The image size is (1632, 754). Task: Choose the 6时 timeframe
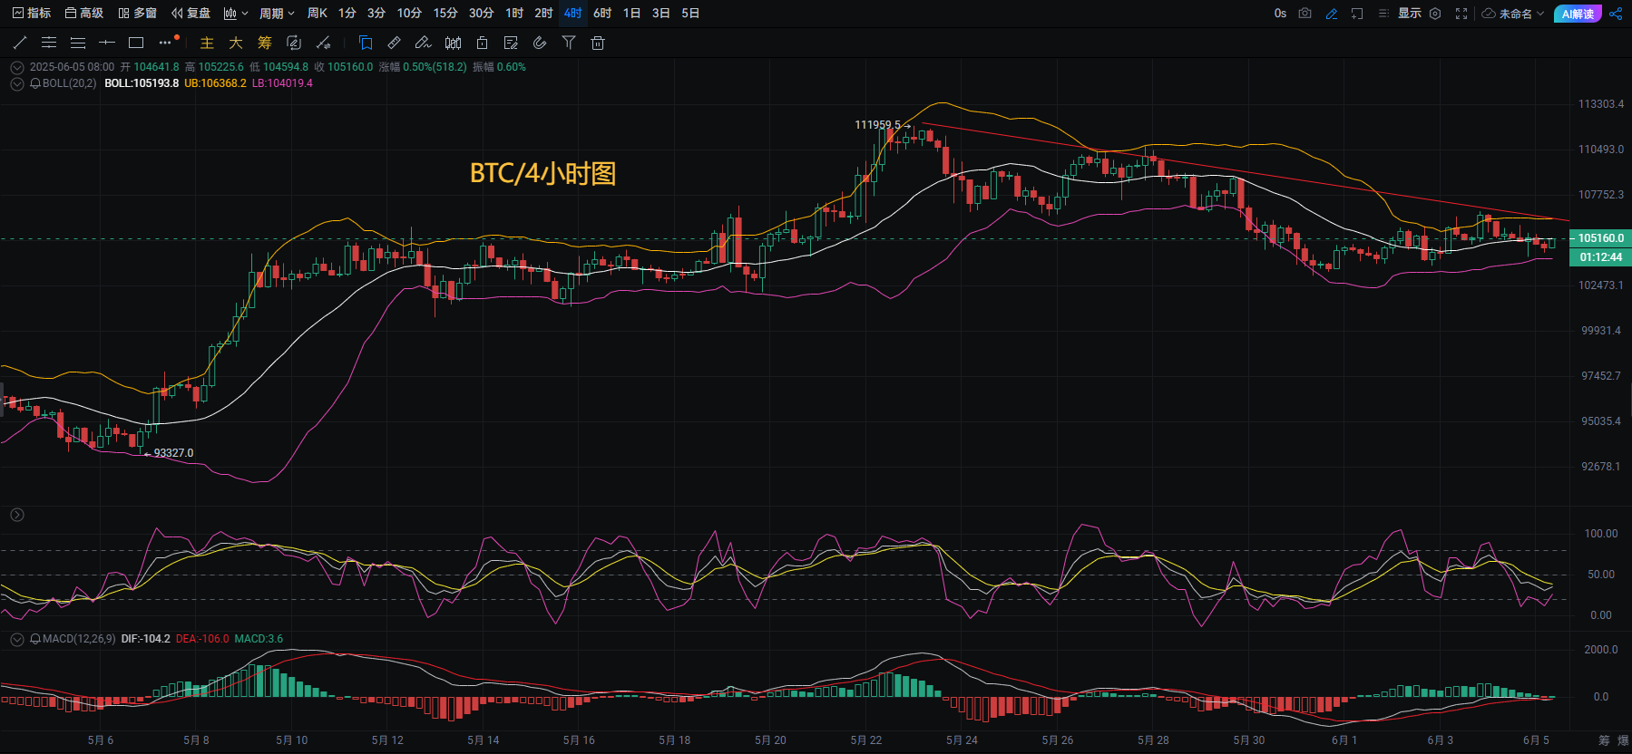tap(602, 14)
